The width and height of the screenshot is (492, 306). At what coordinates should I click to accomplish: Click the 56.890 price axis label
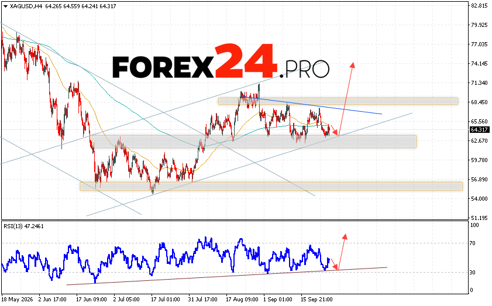479,179
